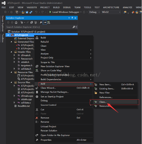The width and height of the screenshot is (142, 144).
Task: Select Unload Project
Action: click(64, 127)
